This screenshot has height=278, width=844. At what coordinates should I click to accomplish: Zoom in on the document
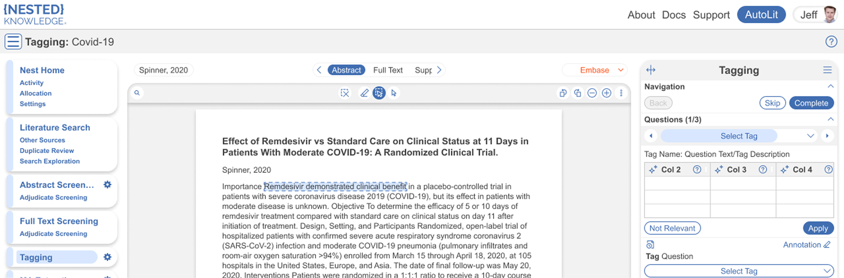click(x=607, y=93)
